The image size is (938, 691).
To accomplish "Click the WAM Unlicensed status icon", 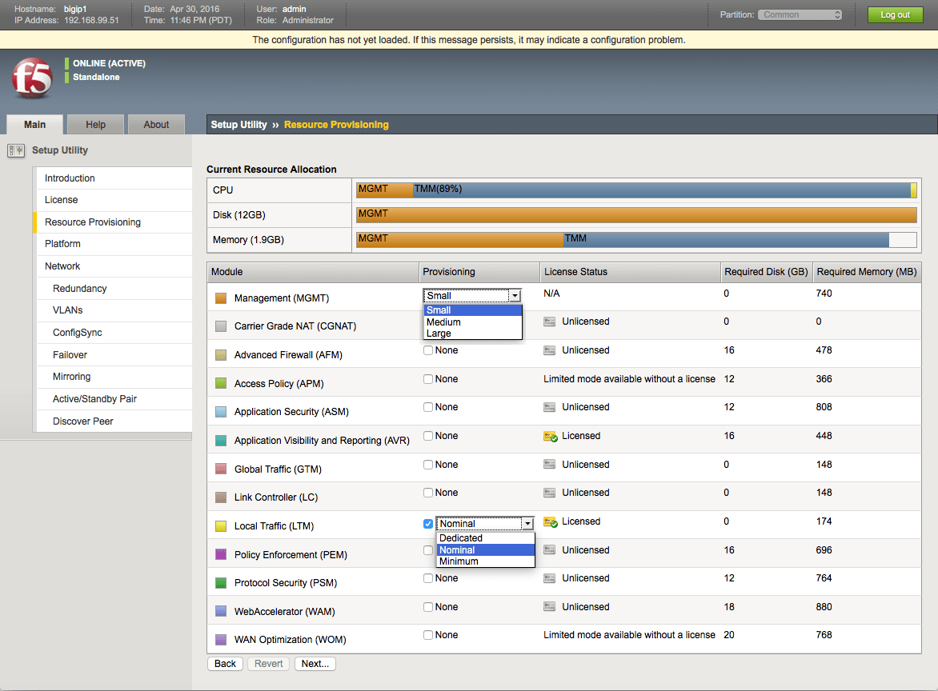I will (549, 607).
